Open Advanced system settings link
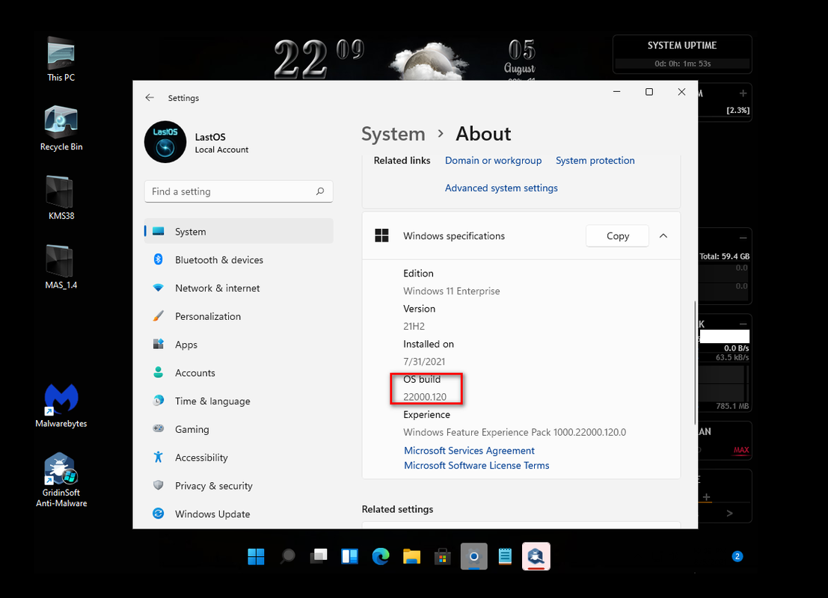Image resolution: width=828 pixels, height=598 pixels. click(501, 188)
